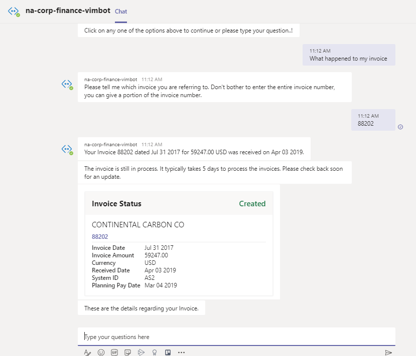This screenshot has height=356, width=416.
Task: Click the seen status icon by 88202 message
Action: (400, 127)
